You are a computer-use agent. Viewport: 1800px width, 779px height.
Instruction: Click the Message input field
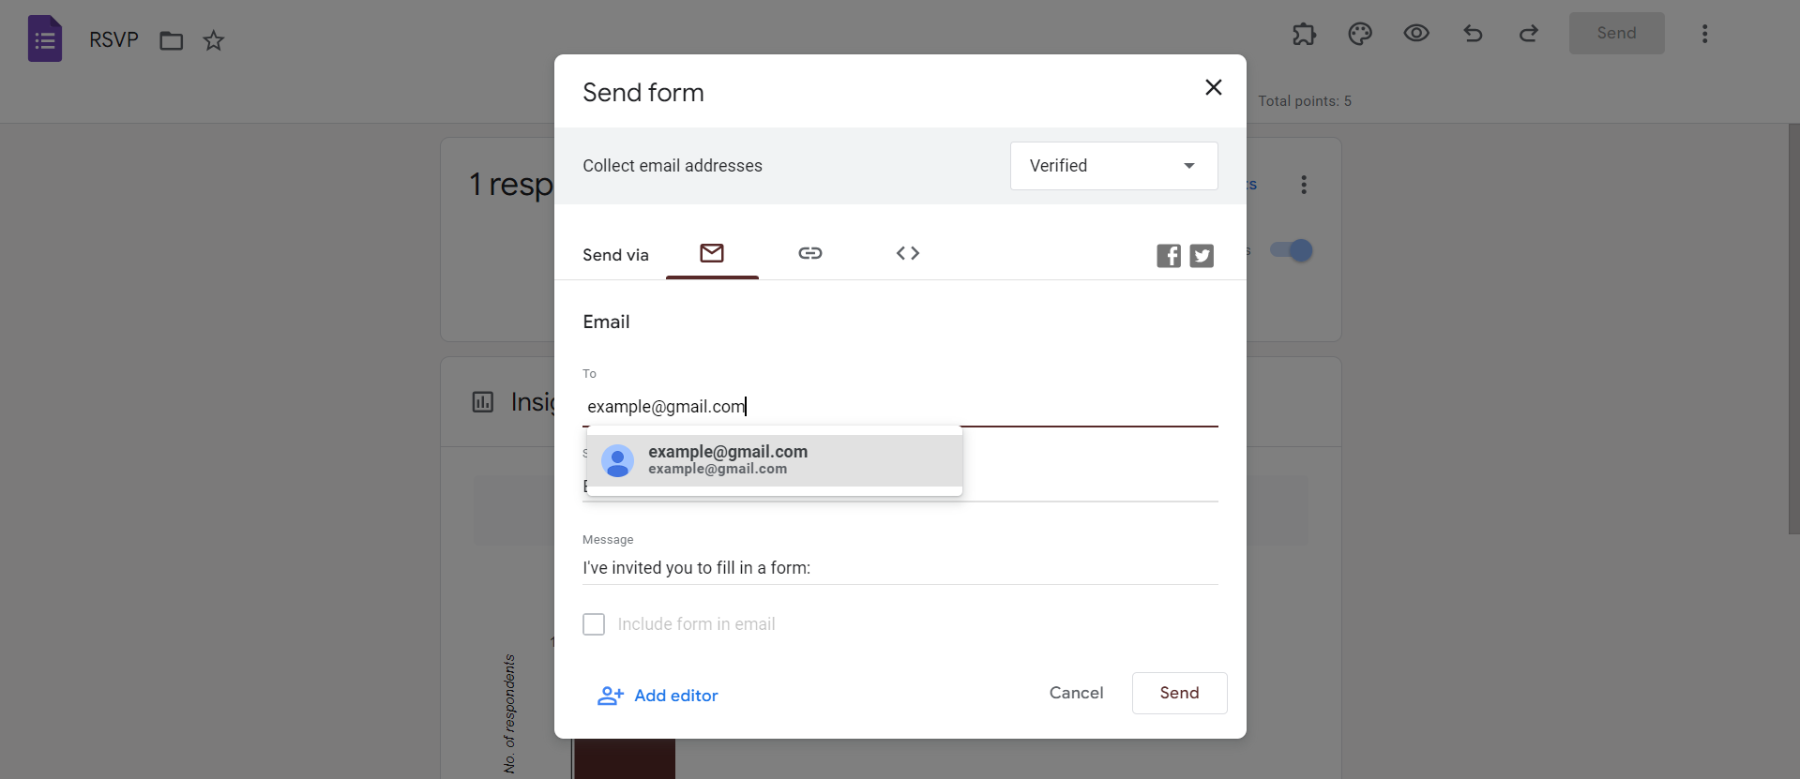[x=900, y=568]
